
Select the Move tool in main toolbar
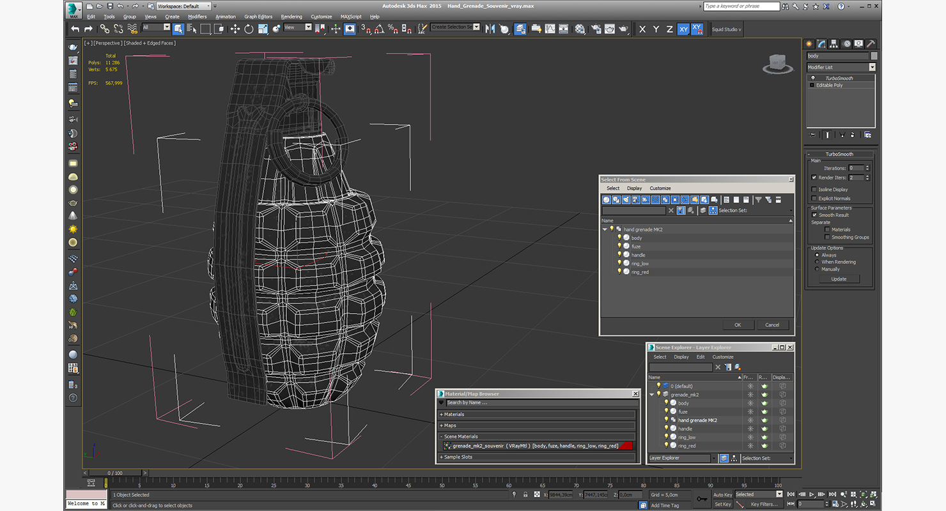[x=235, y=29]
